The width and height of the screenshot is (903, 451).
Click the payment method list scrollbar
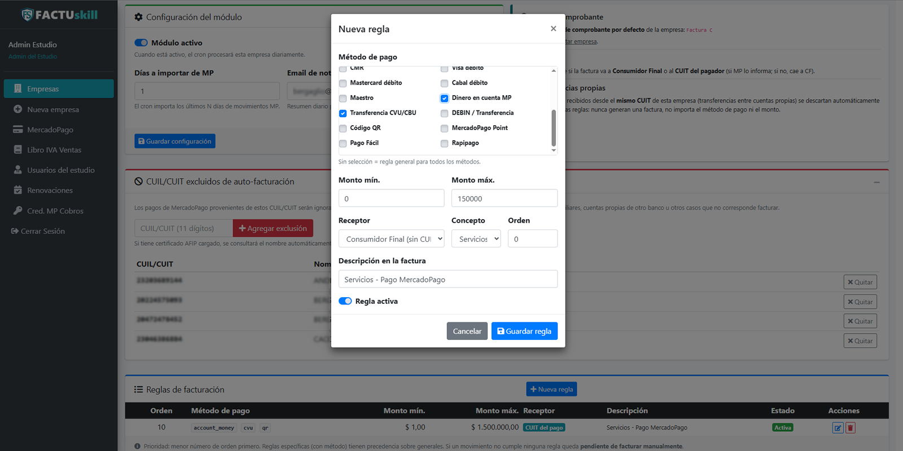coord(554,128)
